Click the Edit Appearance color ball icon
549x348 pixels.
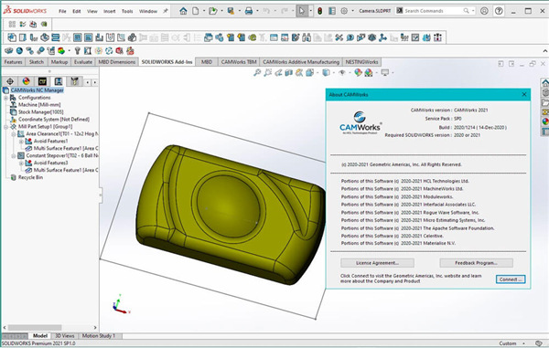[358, 73]
